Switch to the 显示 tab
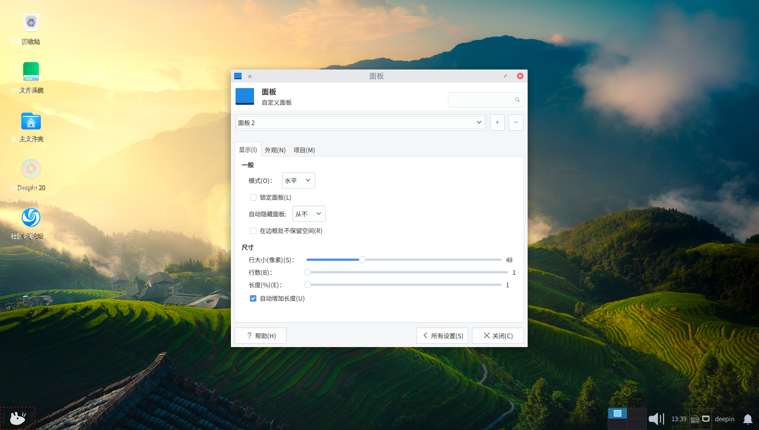Viewport: 759px width, 430px height. click(248, 150)
